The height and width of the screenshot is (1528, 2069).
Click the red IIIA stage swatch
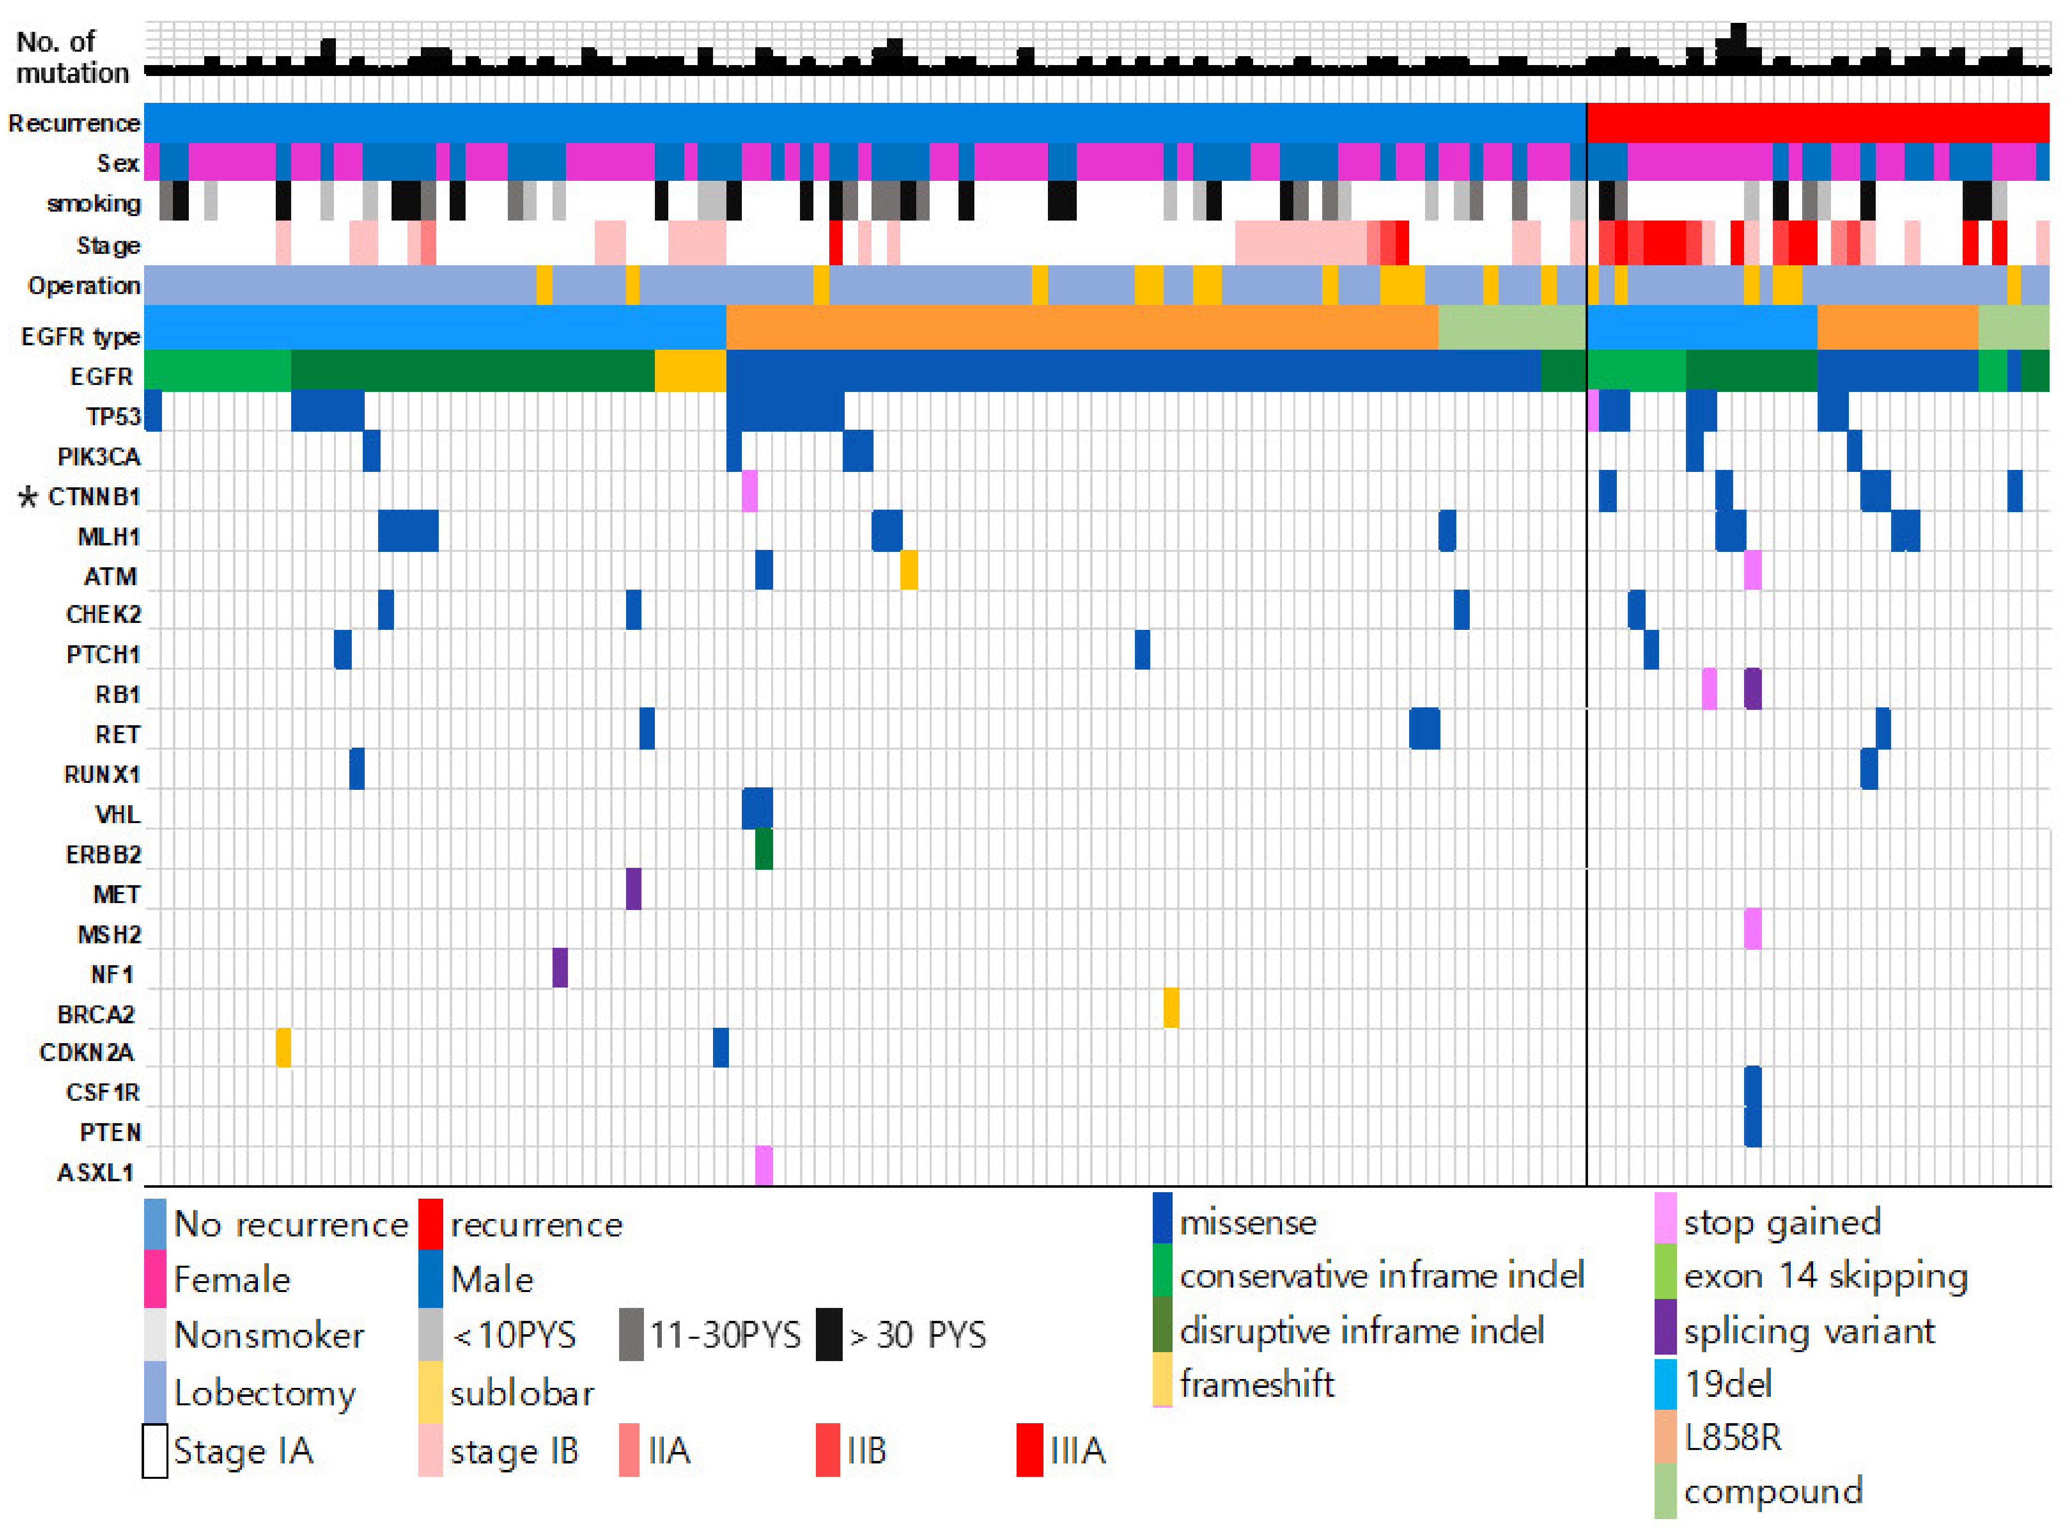tap(1029, 1451)
